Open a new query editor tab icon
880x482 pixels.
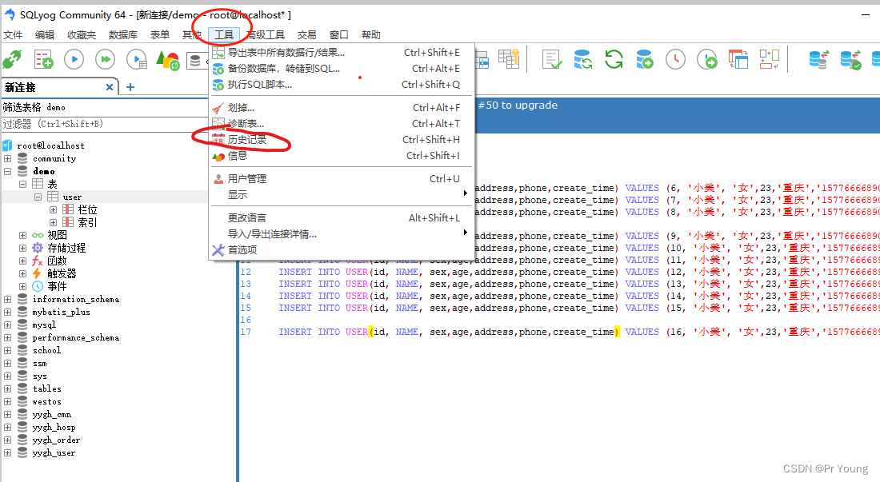click(43, 59)
